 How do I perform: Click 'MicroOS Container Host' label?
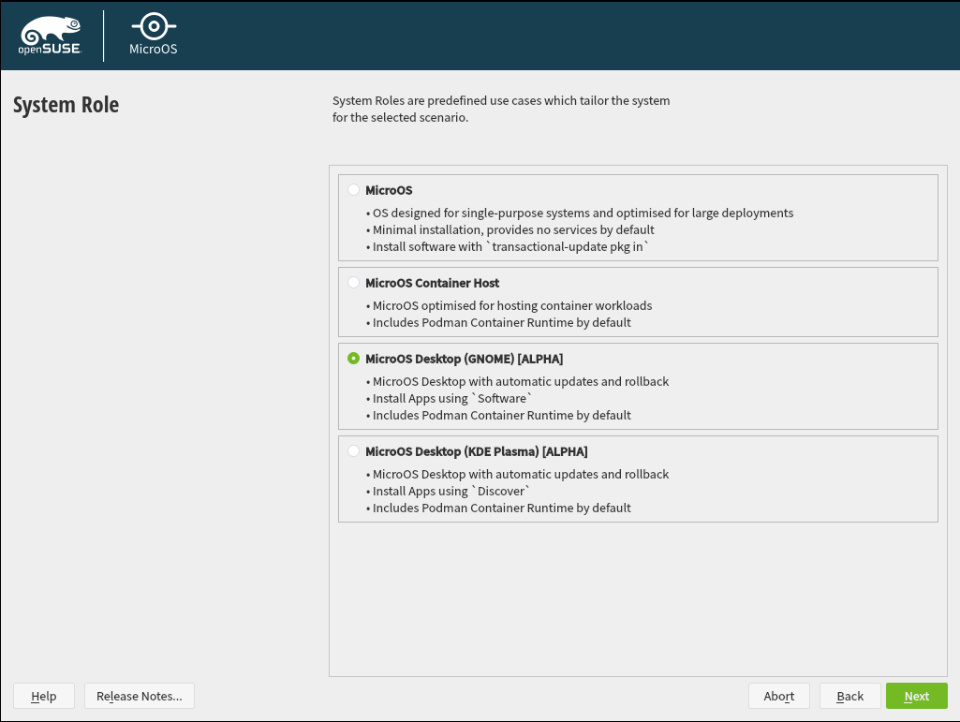[433, 283]
